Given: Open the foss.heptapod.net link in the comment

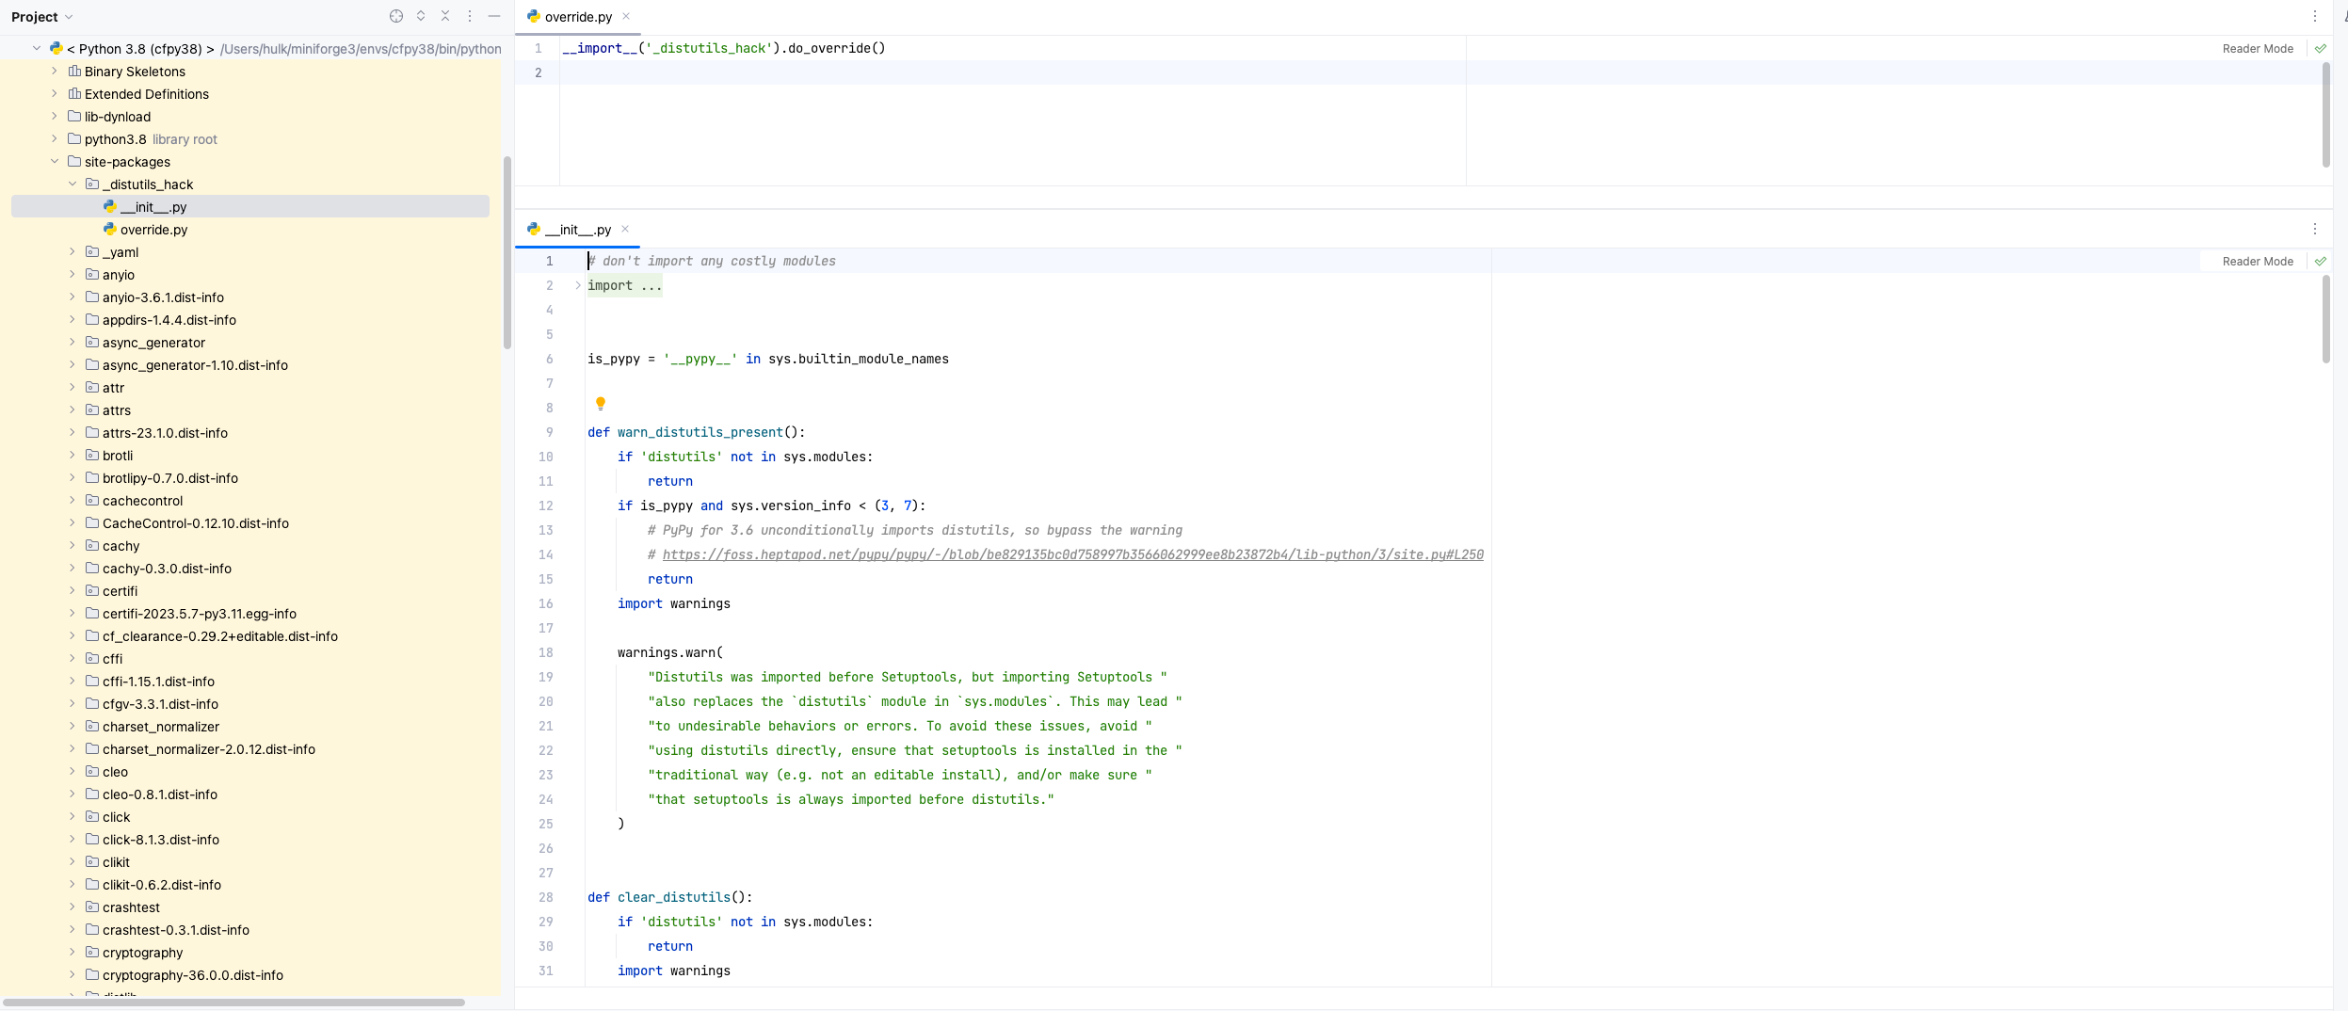Looking at the screenshot, I should click(1071, 554).
